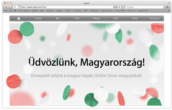The width and height of the screenshot is (172, 110).
Task: Reload the page with the refresh icon
Action: (x=119, y=7)
